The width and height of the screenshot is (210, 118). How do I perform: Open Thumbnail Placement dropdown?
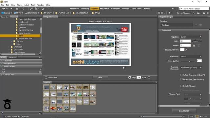pos(191,68)
